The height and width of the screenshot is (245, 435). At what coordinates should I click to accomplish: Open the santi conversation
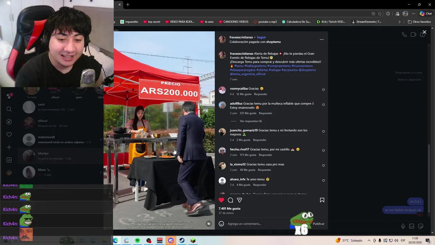tap(60, 107)
